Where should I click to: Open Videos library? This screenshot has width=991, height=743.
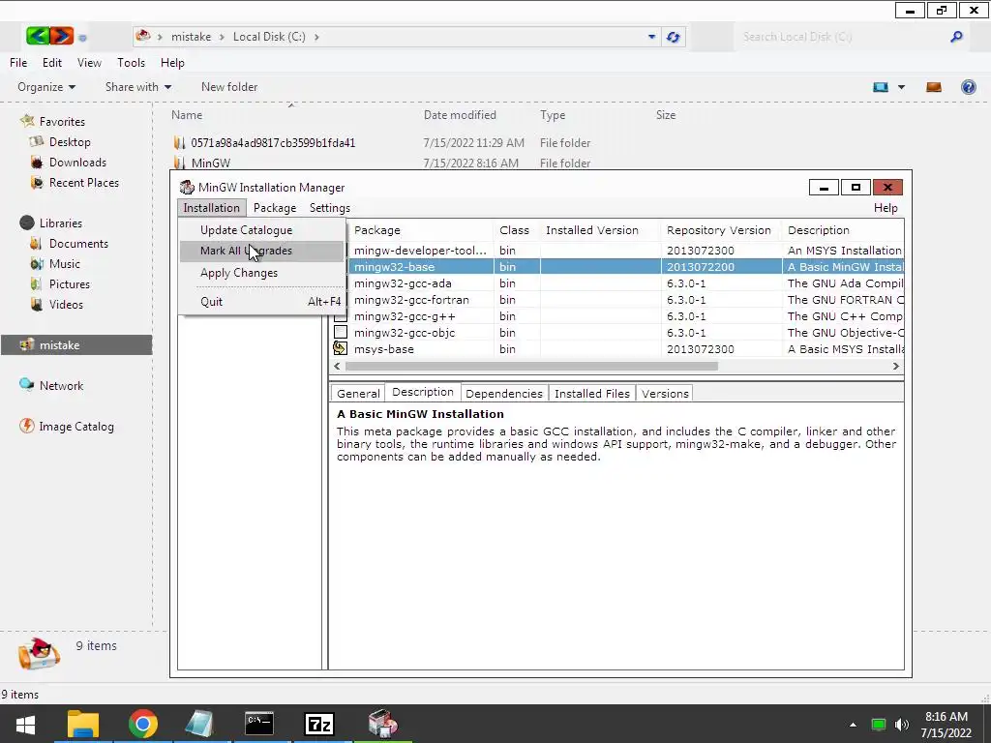(66, 304)
